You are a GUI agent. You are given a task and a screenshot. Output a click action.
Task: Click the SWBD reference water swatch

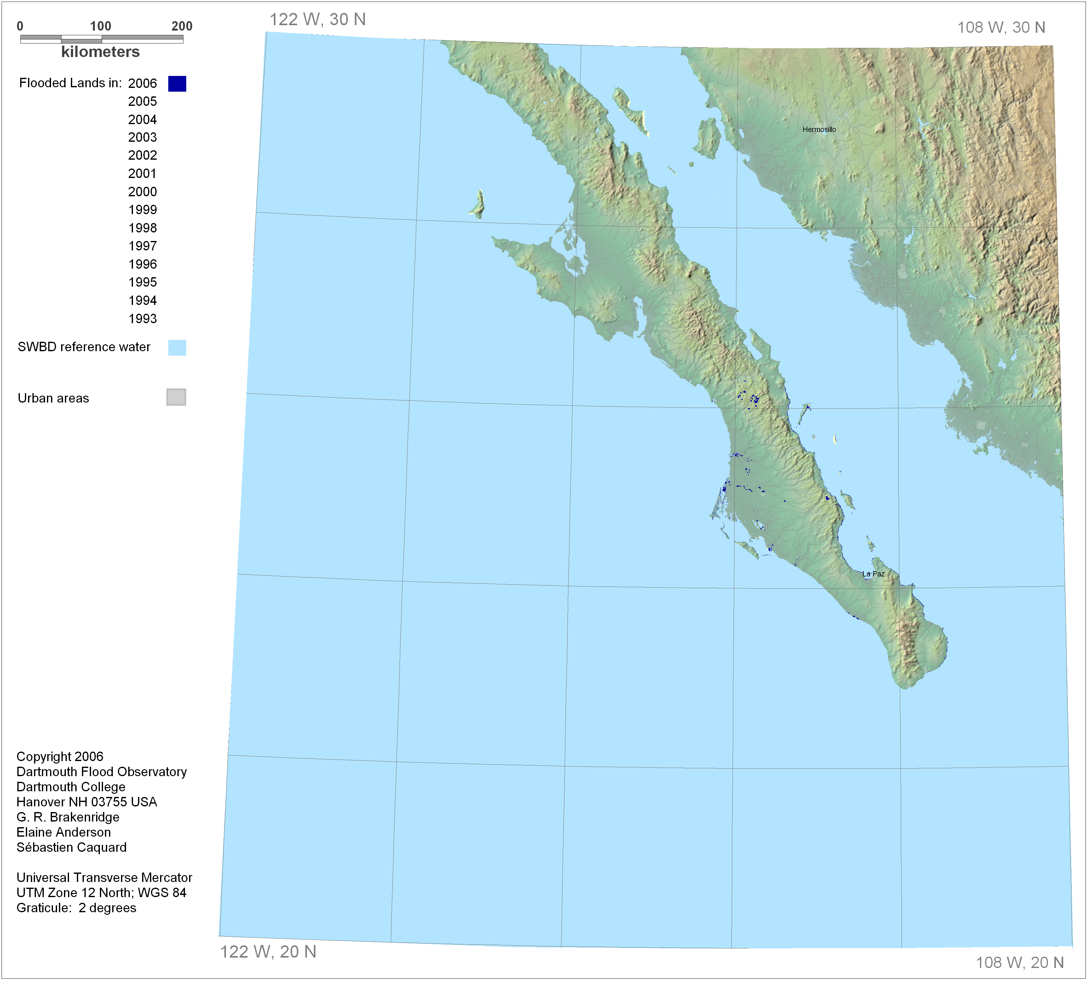[x=177, y=347]
